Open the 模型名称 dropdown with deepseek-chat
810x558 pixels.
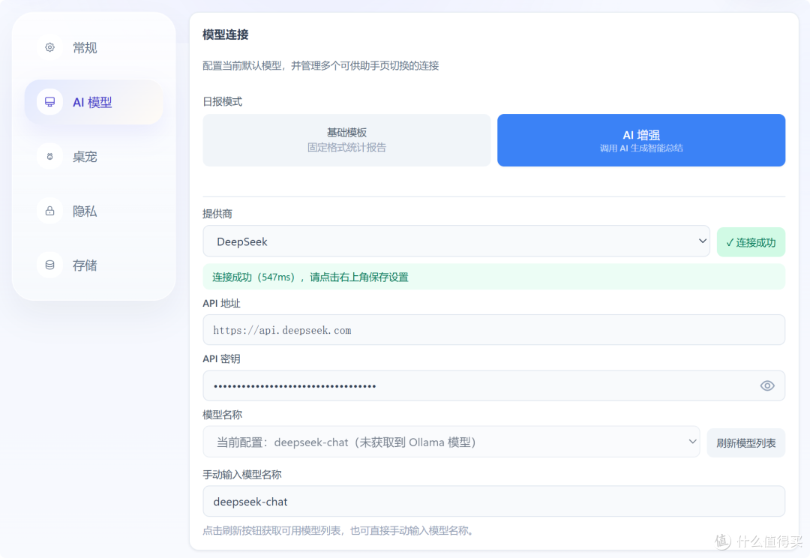(x=451, y=442)
